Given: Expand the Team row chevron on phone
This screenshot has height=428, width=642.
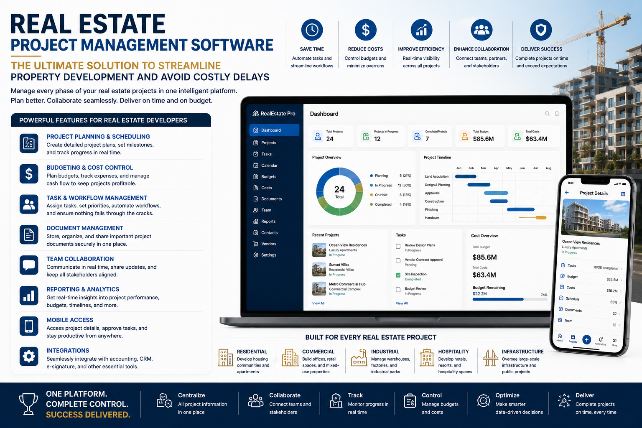Looking at the screenshot, I should pos(619,325).
